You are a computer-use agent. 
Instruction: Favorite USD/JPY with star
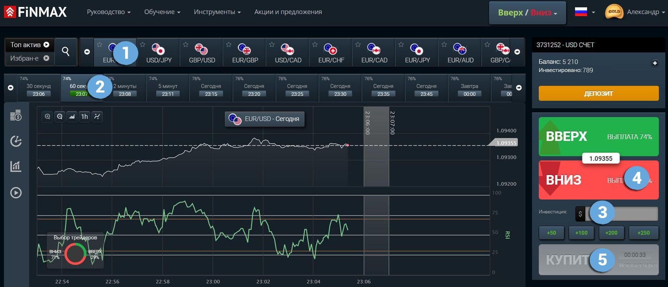click(143, 45)
